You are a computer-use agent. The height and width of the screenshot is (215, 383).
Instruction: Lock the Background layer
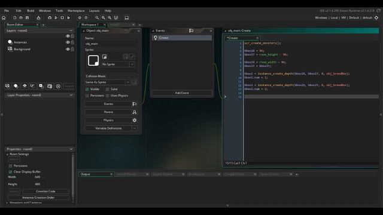[72, 49]
